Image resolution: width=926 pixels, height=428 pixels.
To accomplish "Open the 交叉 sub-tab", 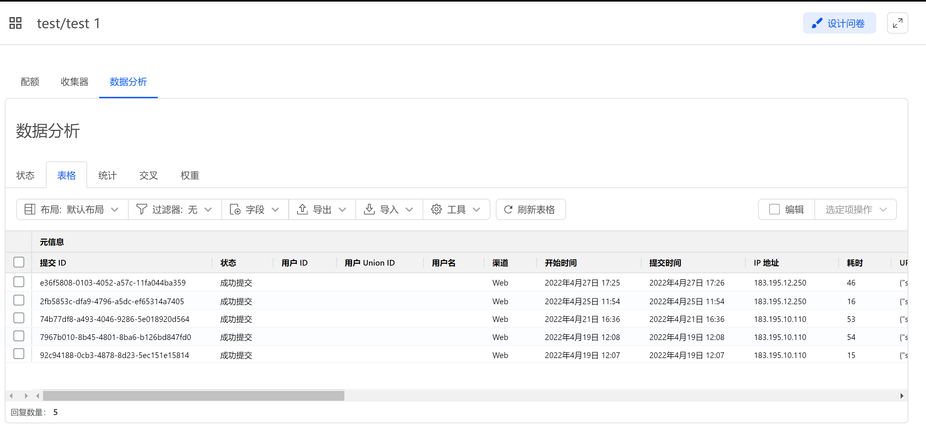I will (x=149, y=175).
